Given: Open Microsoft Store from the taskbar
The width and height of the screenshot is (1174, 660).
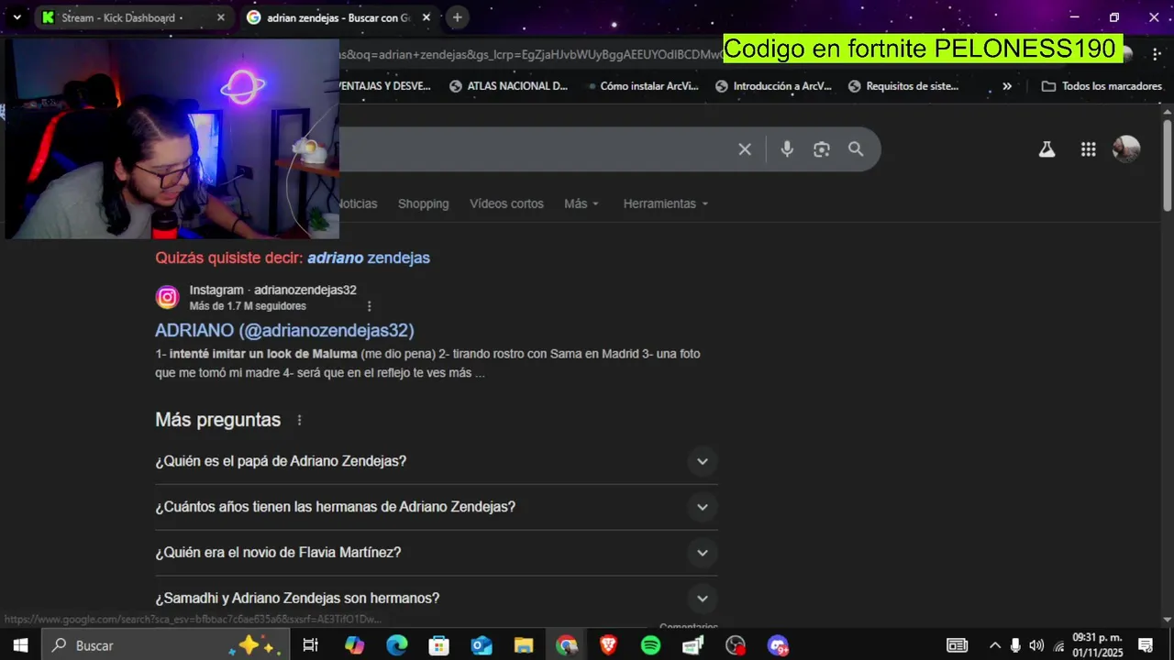Looking at the screenshot, I should [439, 645].
